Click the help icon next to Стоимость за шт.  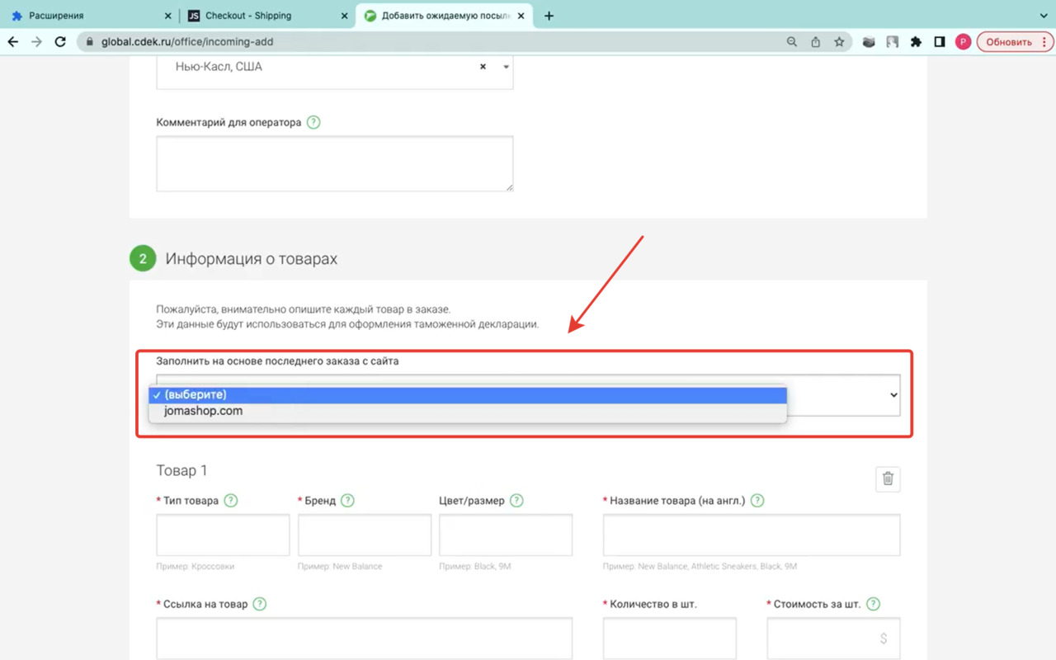click(873, 604)
